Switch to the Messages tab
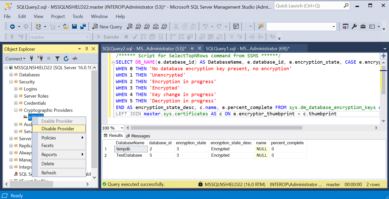 tap(138, 136)
